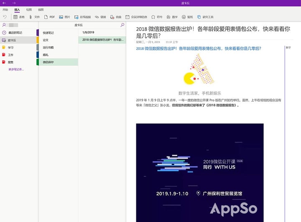Undo the last action
301x222 pixels.
click(5, 17)
